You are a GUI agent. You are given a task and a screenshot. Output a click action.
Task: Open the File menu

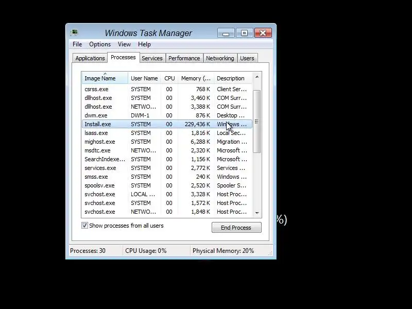77,44
